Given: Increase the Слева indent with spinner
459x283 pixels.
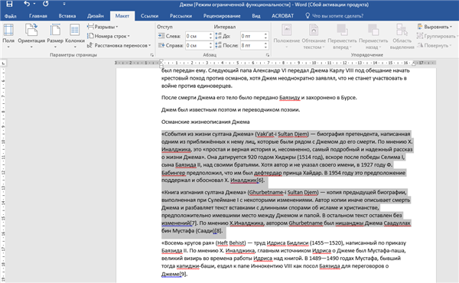Looking at the screenshot, I should coord(210,34).
